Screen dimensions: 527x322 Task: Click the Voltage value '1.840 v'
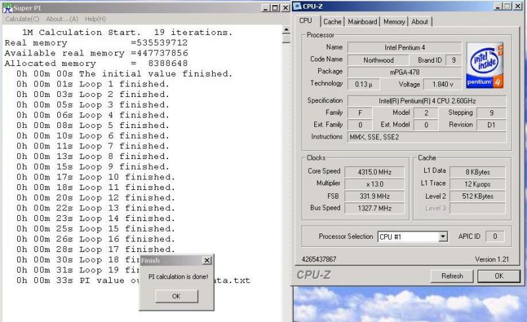(x=443, y=84)
